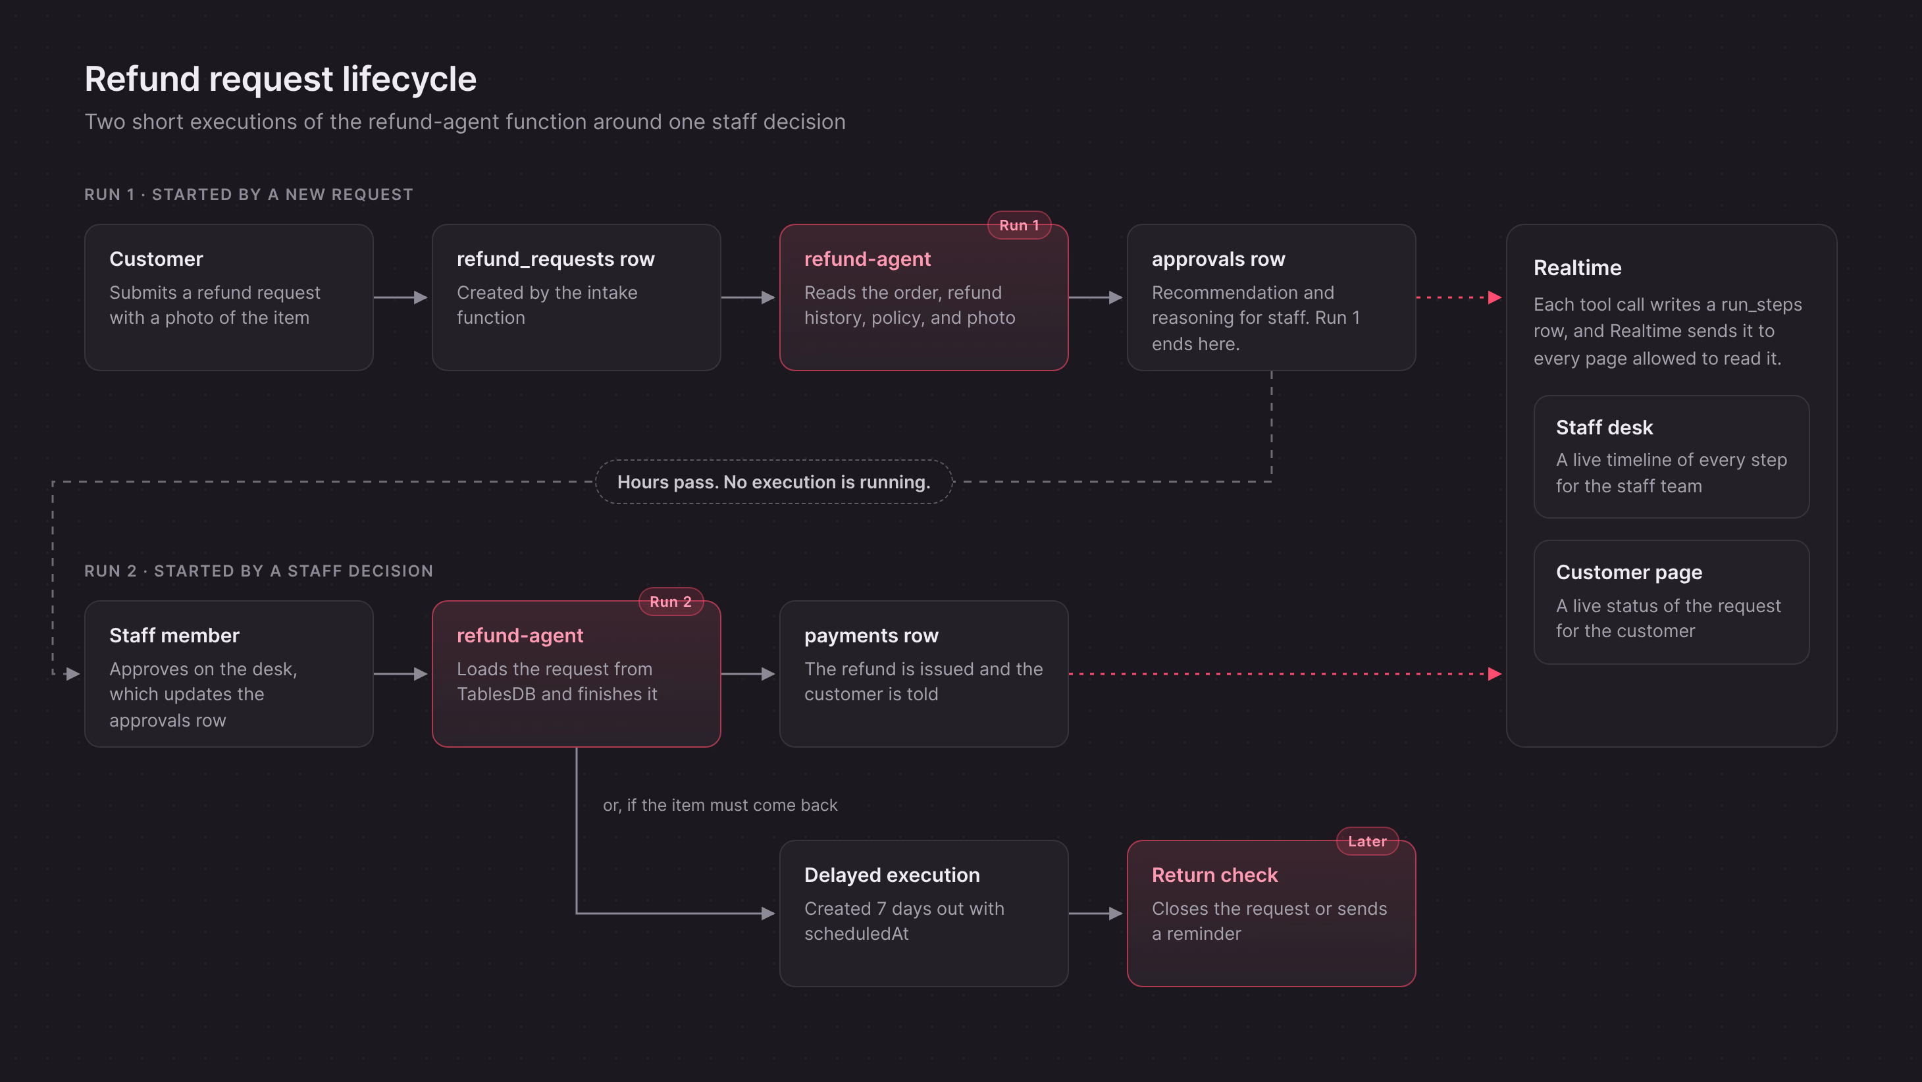This screenshot has width=1922, height=1082.
Task: Select the Delayed execution box
Action: coord(923,914)
